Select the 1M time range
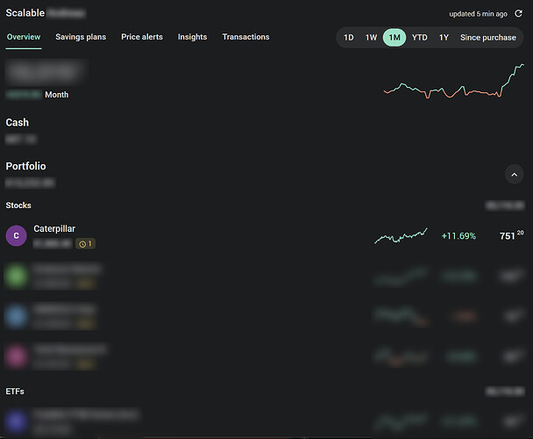 (394, 38)
